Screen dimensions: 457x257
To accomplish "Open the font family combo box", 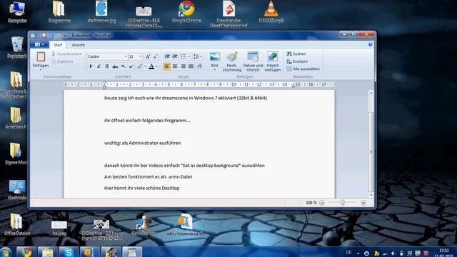I will tap(107, 56).
